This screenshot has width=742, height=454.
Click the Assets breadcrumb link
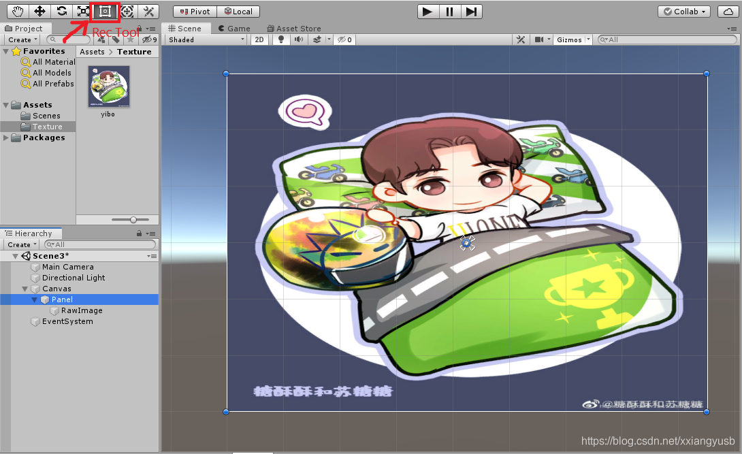pos(93,52)
